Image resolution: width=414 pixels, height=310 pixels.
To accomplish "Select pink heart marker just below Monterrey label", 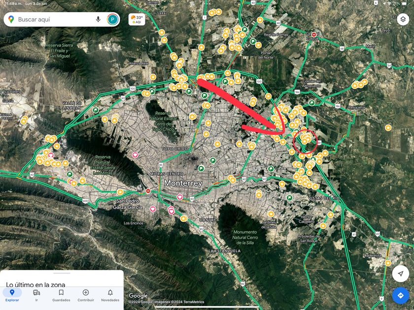I will [180, 197].
